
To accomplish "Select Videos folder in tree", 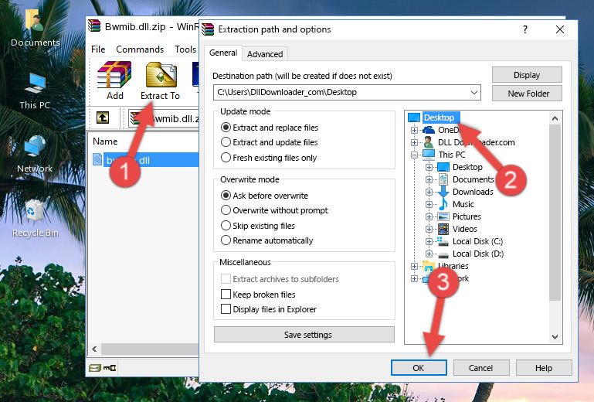I will [x=464, y=229].
